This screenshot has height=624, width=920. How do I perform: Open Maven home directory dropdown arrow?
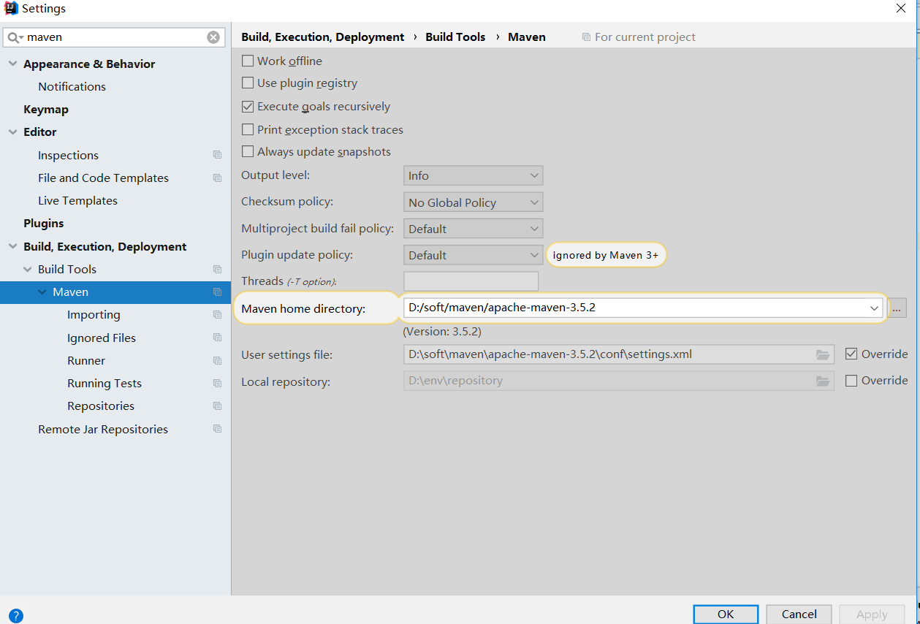(x=874, y=308)
